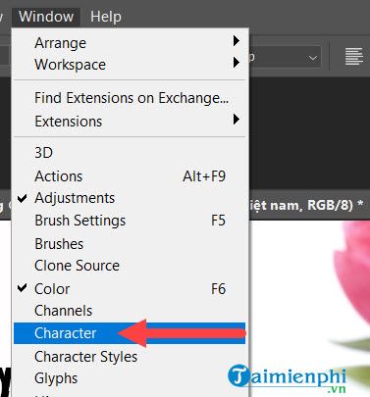The width and height of the screenshot is (370, 397).
Task: Click the justify text alignment icon
Action: point(354,57)
